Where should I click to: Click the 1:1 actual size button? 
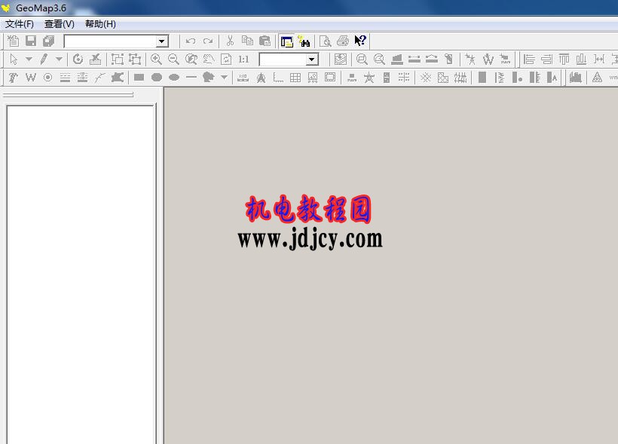point(243,59)
